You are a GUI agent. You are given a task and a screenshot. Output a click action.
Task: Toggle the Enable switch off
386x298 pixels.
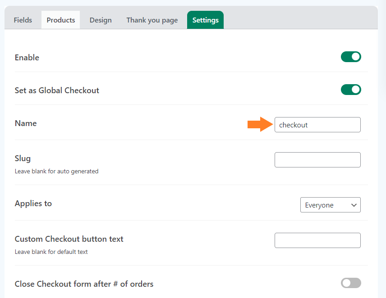pyautogui.click(x=351, y=57)
